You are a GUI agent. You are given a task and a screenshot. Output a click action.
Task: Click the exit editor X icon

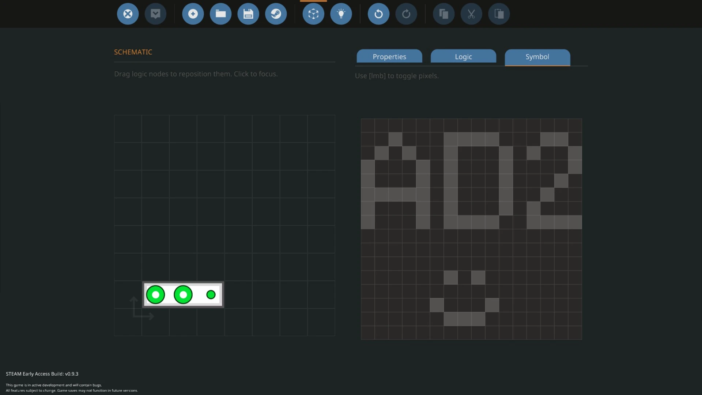coord(128,14)
